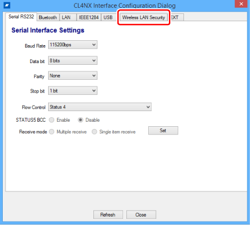Select the STATUS5 BCC Enable radio button

tap(51, 120)
